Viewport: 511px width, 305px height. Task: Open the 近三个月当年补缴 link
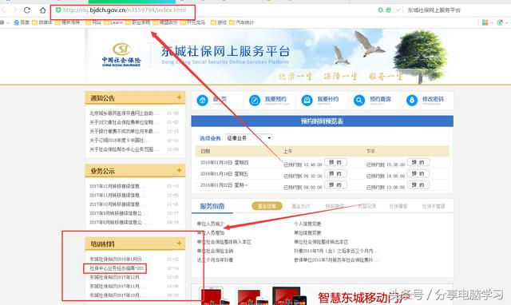(215, 260)
